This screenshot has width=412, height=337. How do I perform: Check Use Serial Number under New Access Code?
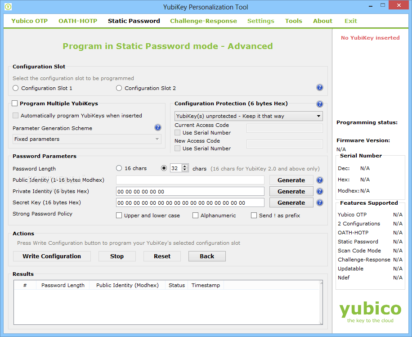pos(177,148)
